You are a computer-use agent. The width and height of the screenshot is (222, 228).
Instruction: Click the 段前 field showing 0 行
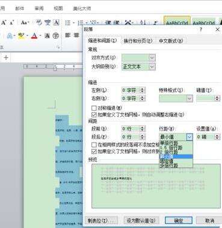(131, 129)
